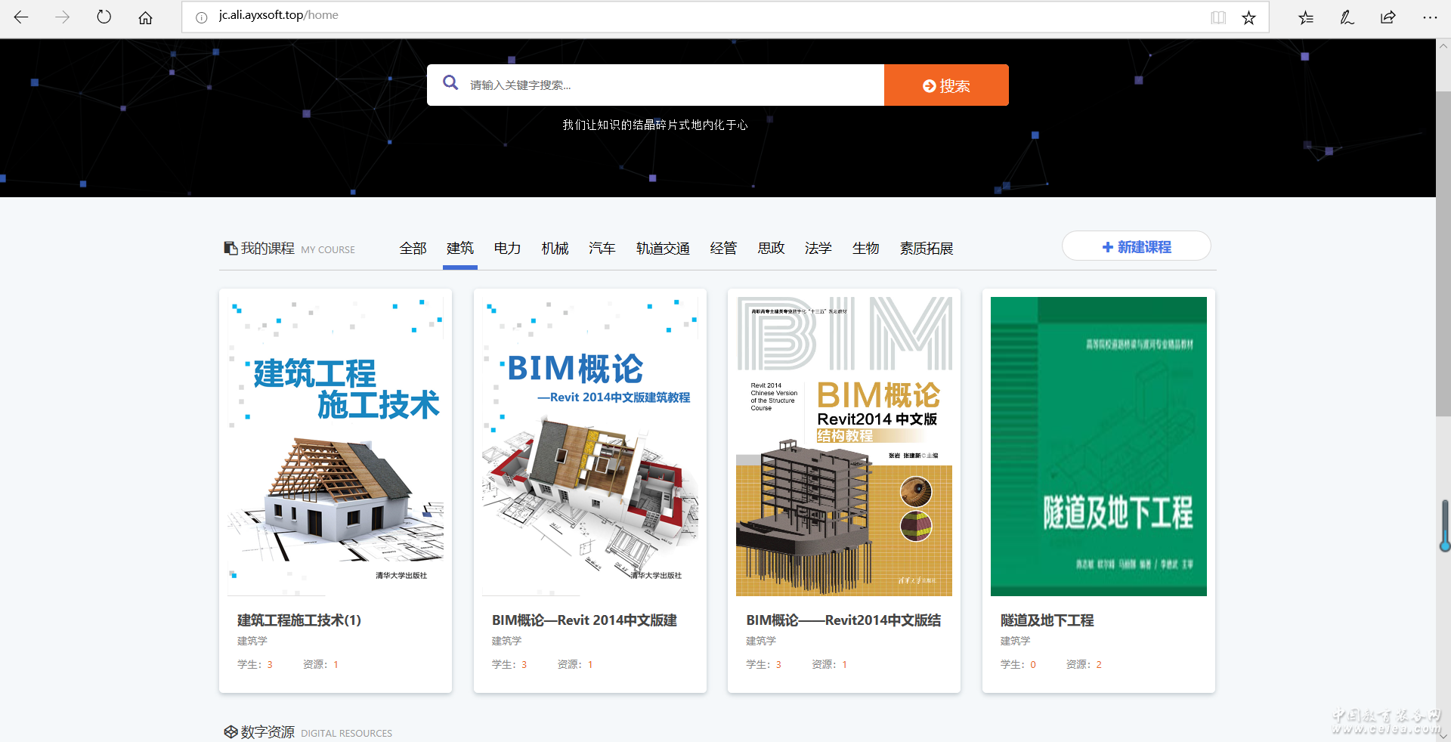
Task: Click the browser back arrow
Action: click(x=21, y=17)
